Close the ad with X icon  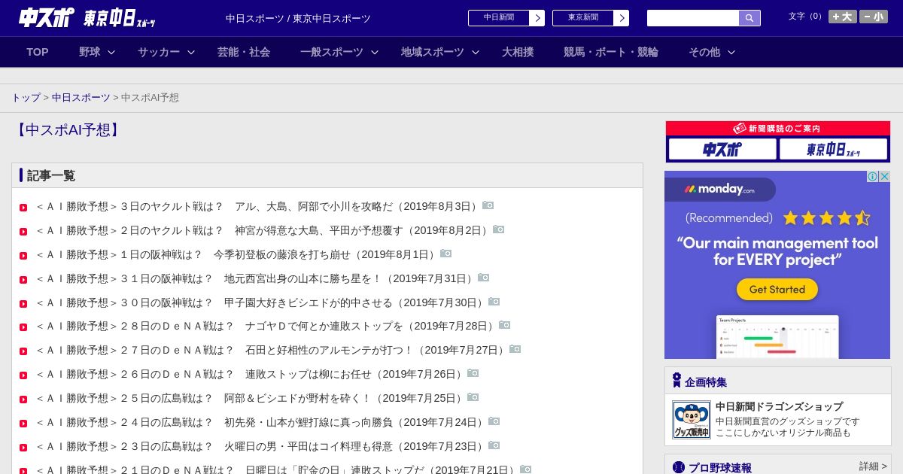885,177
